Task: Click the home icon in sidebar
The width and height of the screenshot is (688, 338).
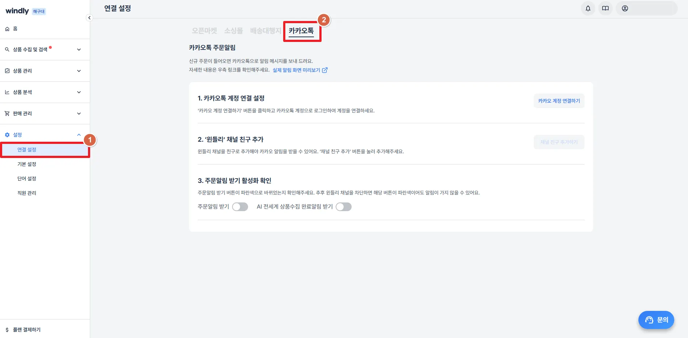Action: [x=7, y=29]
